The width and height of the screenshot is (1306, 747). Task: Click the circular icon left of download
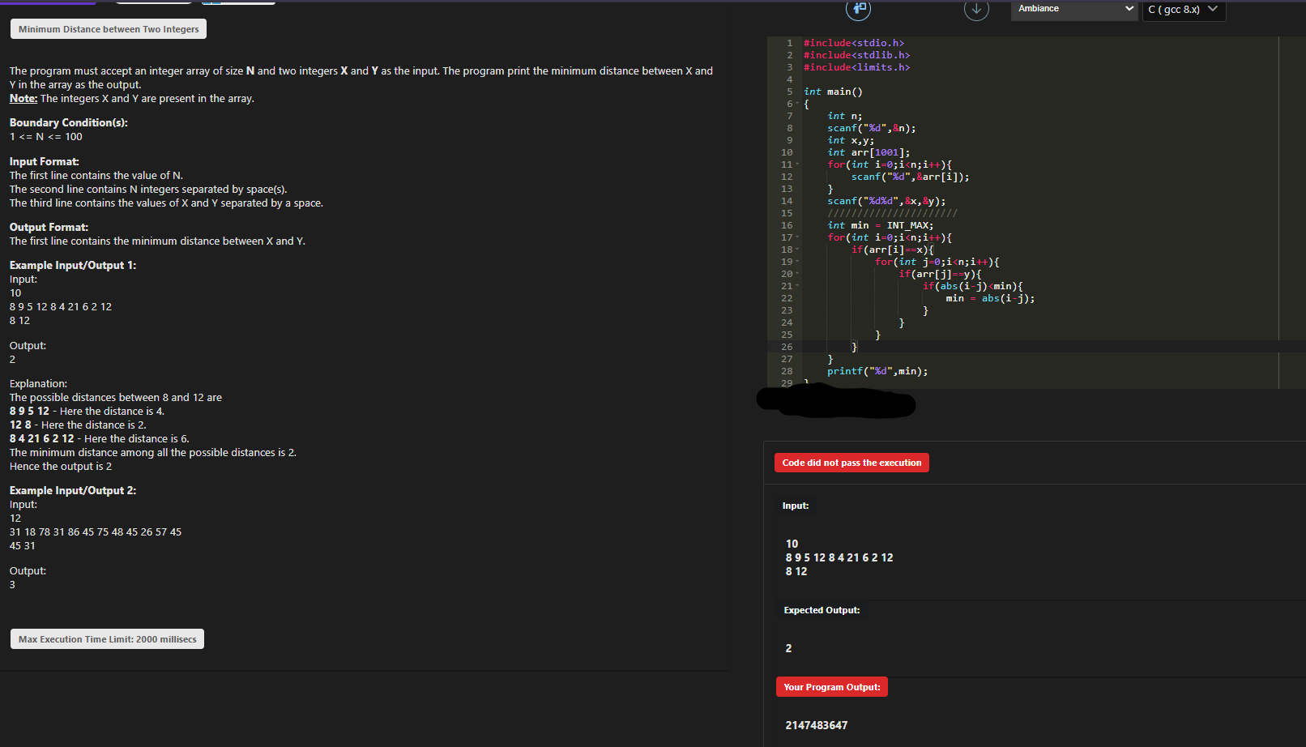[858, 9]
